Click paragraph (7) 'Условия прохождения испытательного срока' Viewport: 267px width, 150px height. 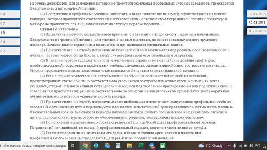point(116,135)
